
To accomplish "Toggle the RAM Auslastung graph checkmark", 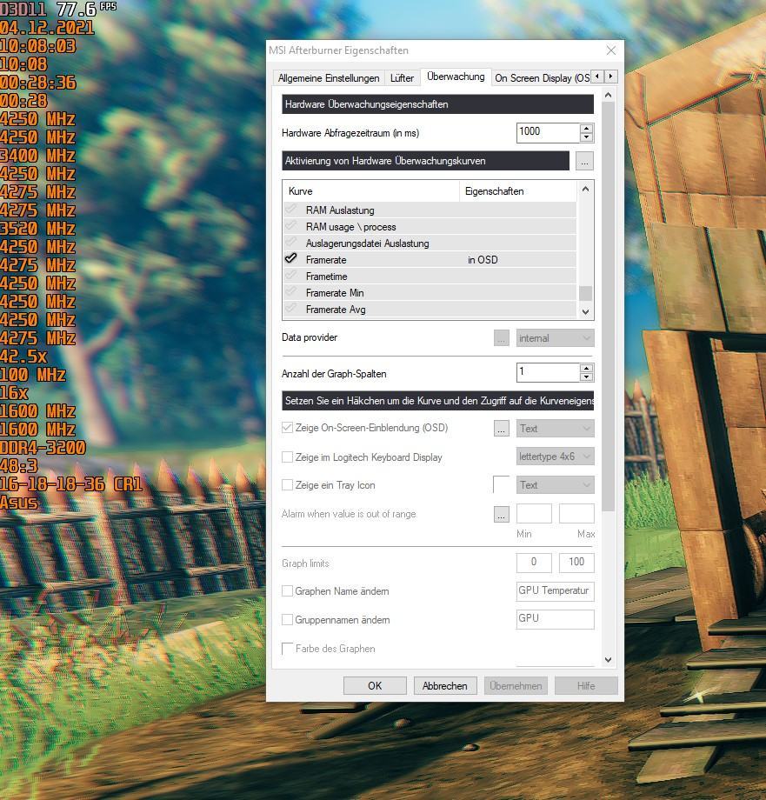I will click(290, 210).
